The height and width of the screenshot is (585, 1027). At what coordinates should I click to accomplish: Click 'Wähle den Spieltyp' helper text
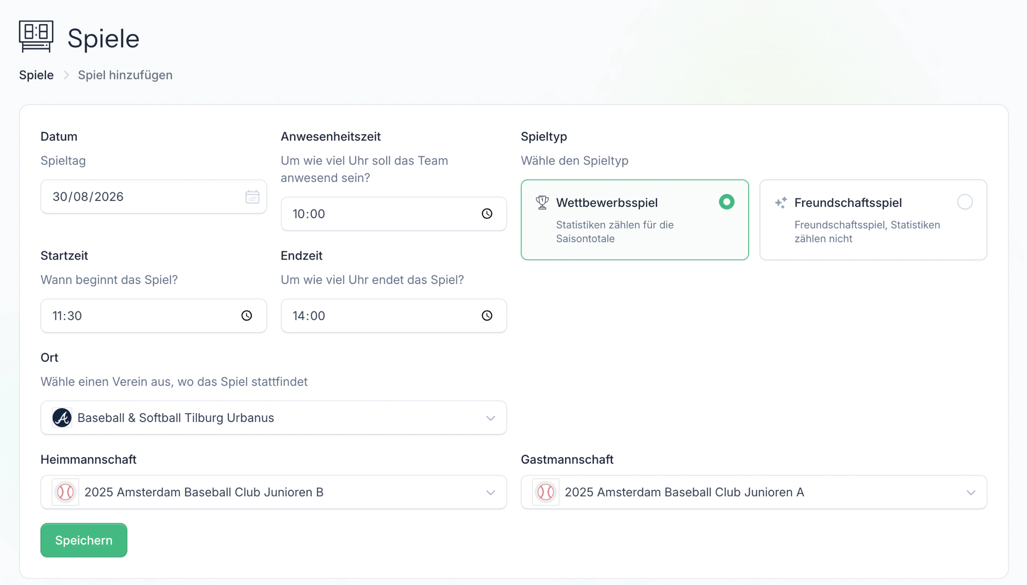point(575,161)
